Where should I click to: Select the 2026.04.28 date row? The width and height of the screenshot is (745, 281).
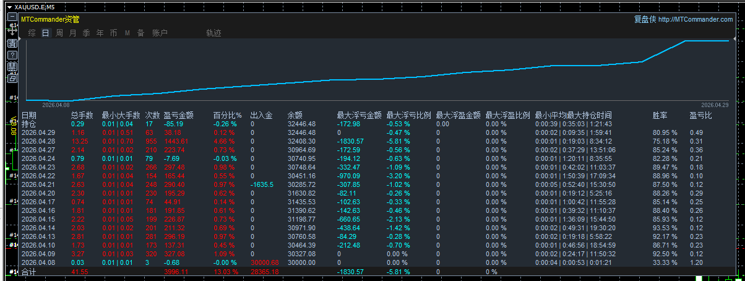(x=38, y=141)
